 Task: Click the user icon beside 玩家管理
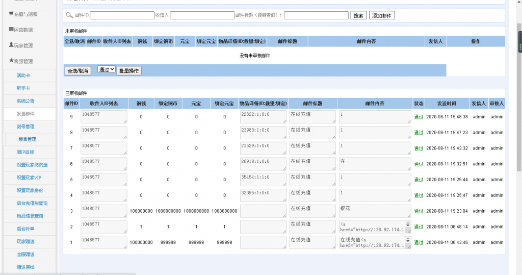click(11, 45)
